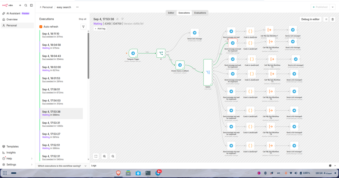The width and height of the screenshot is (339, 178).
Task: Click the Published status button
Action: point(320,7)
